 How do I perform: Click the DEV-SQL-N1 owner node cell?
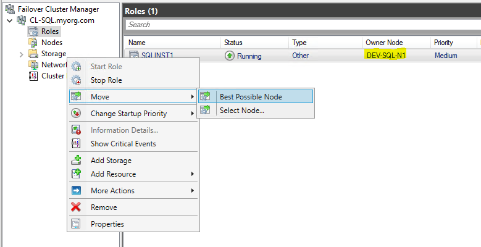click(x=385, y=56)
